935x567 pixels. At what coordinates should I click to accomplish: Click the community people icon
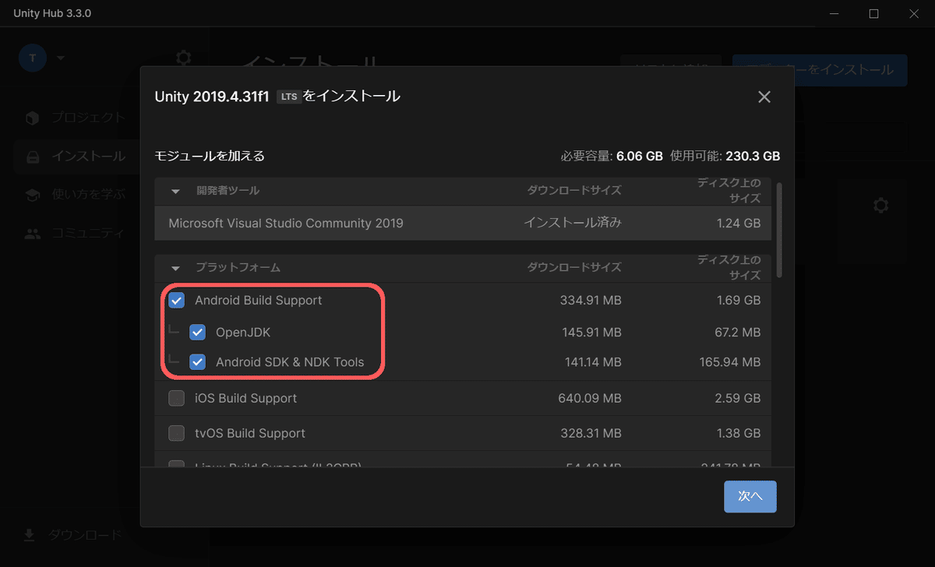[x=32, y=233]
